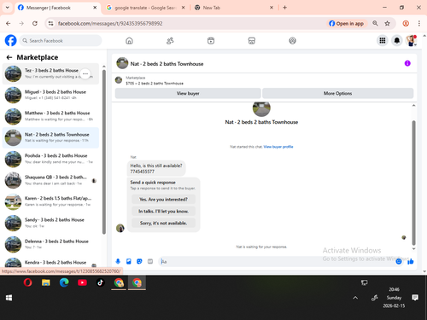Image resolution: width=427 pixels, height=320 pixels.
Task: Click the conversation list scrollbar
Action: point(104,152)
